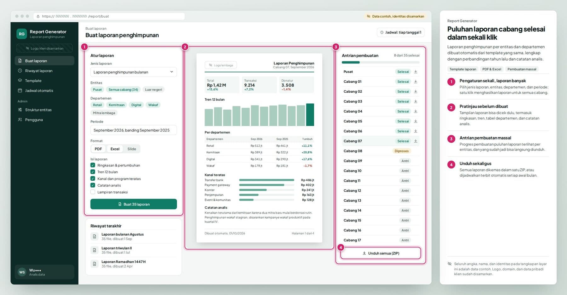Click the Antrian pembuatan progress bar
Screen dimensions: 567x295
click(381, 63)
